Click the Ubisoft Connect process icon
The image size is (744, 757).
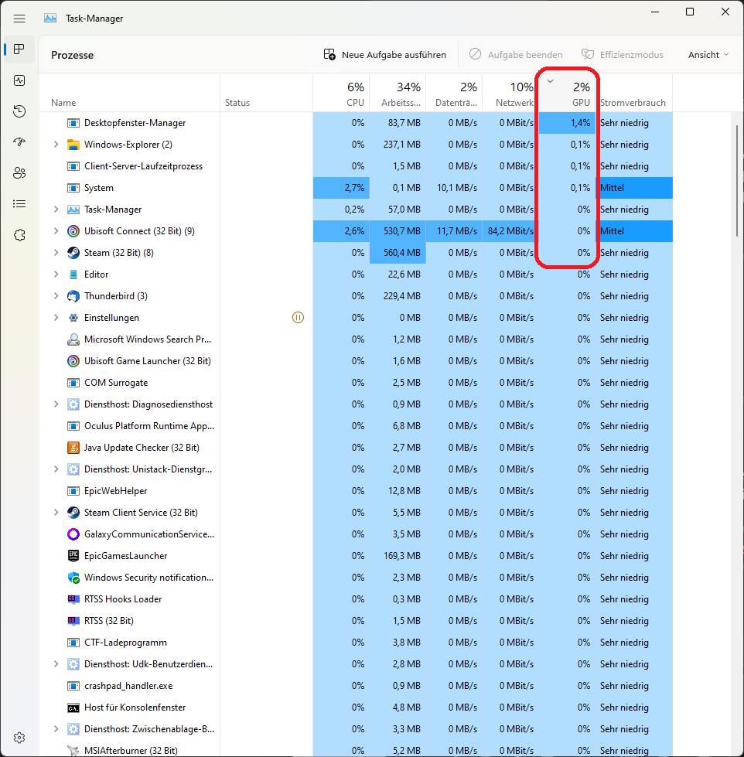pos(73,231)
